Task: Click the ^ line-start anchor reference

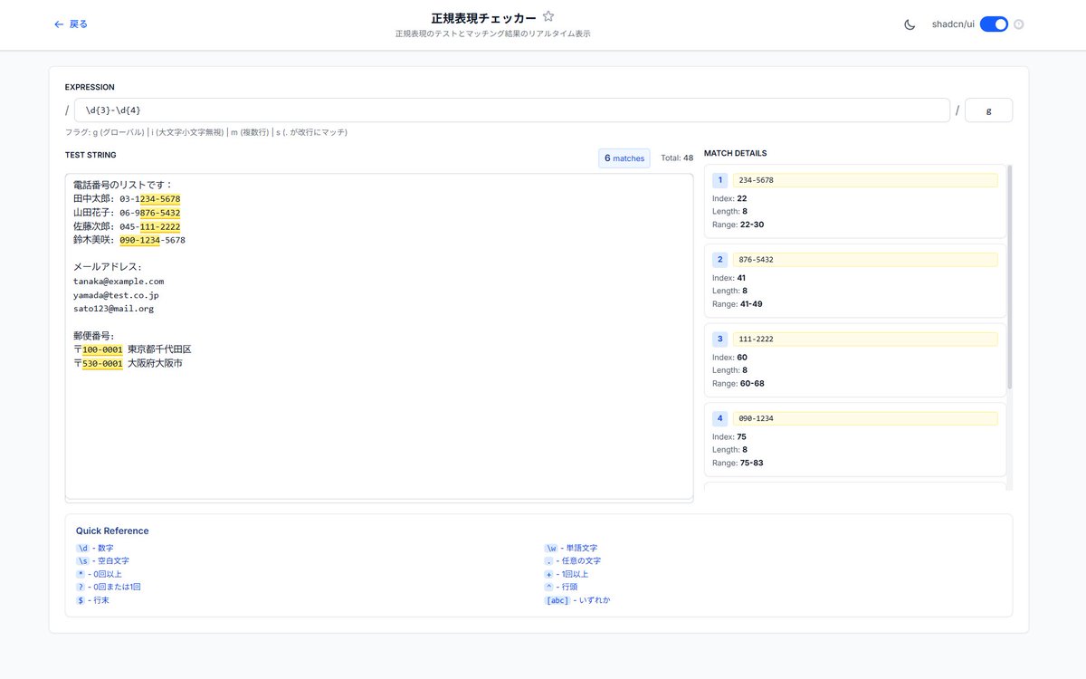Action: (x=548, y=587)
